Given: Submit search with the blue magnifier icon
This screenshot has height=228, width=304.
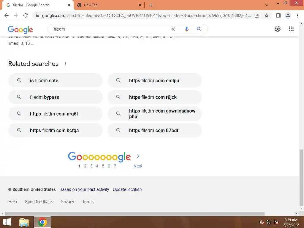Looking at the screenshot, I should [199, 29].
